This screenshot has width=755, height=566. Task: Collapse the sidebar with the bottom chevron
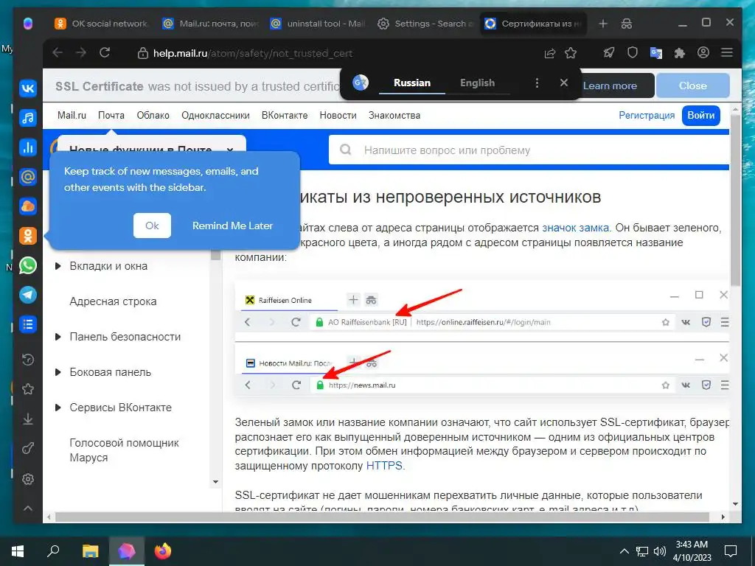click(x=28, y=509)
